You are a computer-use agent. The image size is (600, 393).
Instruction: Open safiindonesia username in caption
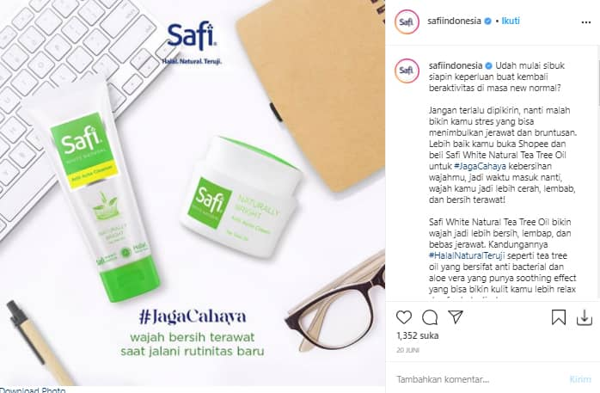tap(456, 65)
